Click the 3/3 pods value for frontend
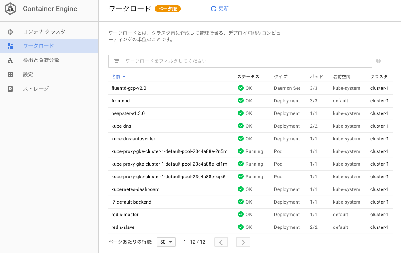Viewport: 401px width, 253px height. pos(314,101)
